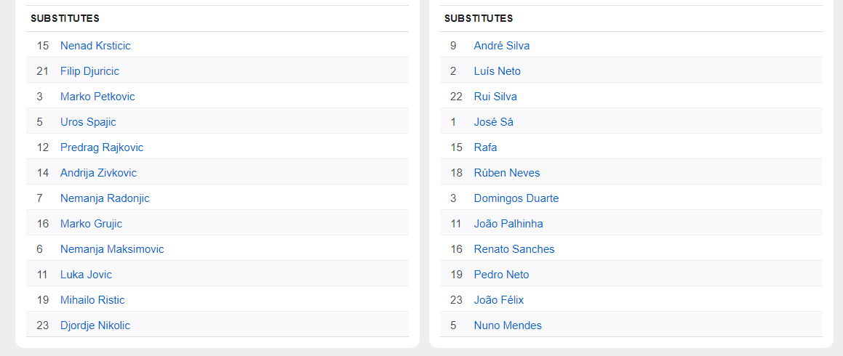This screenshot has width=843, height=356.
Task: Open Predrag Rajkovic player page
Action: coord(102,147)
